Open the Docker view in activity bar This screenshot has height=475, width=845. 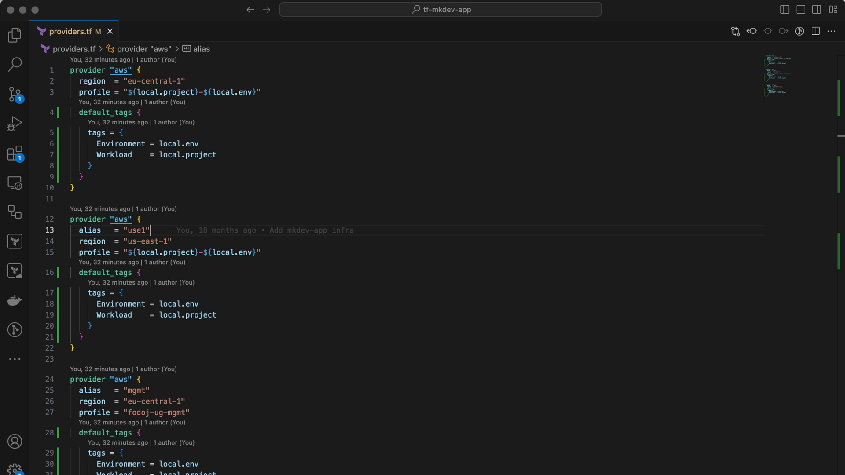pyautogui.click(x=15, y=300)
